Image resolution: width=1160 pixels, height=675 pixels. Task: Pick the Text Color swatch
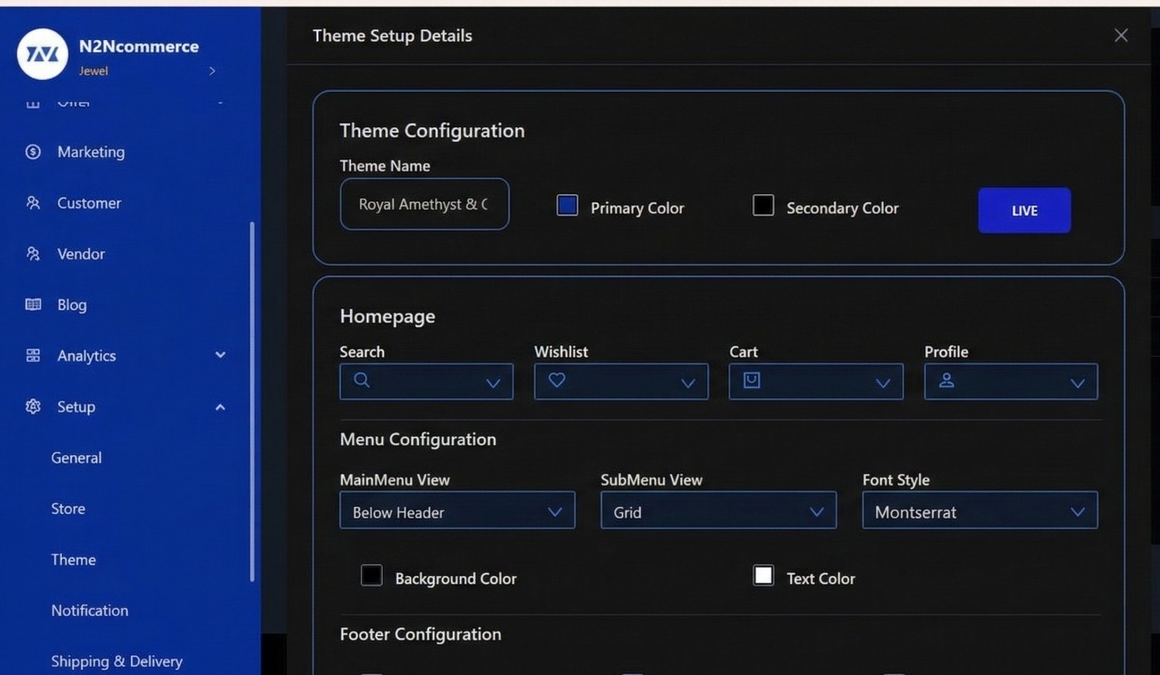pos(764,575)
